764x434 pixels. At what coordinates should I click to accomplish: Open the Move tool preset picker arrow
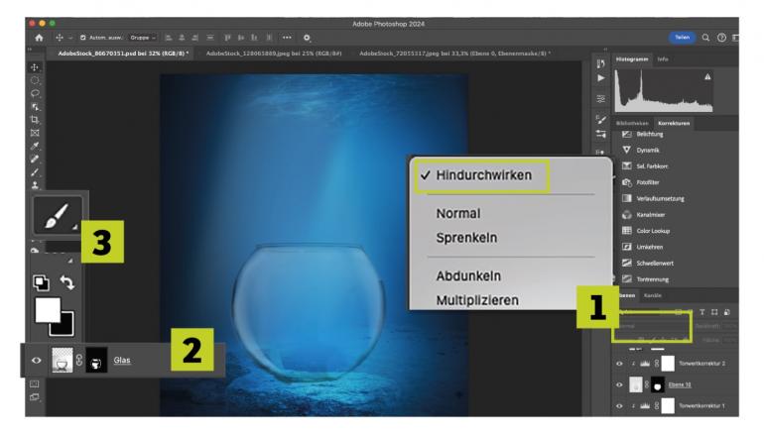tap(70, 38)
